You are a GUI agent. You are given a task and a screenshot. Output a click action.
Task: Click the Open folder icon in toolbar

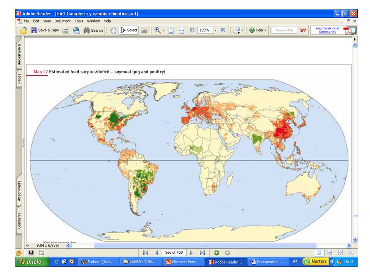24,30
